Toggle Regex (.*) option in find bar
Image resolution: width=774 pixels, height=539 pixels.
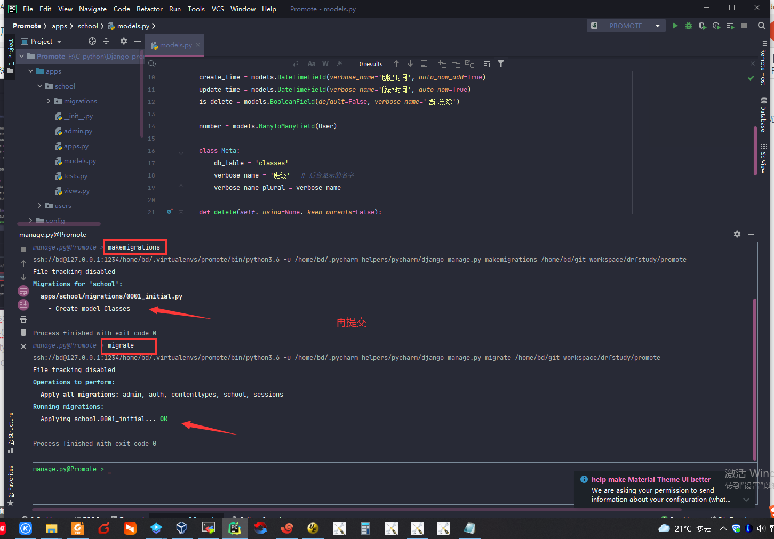click(x=339, y=63)
